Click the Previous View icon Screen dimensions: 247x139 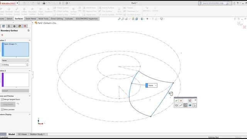(x=126, y=19)
